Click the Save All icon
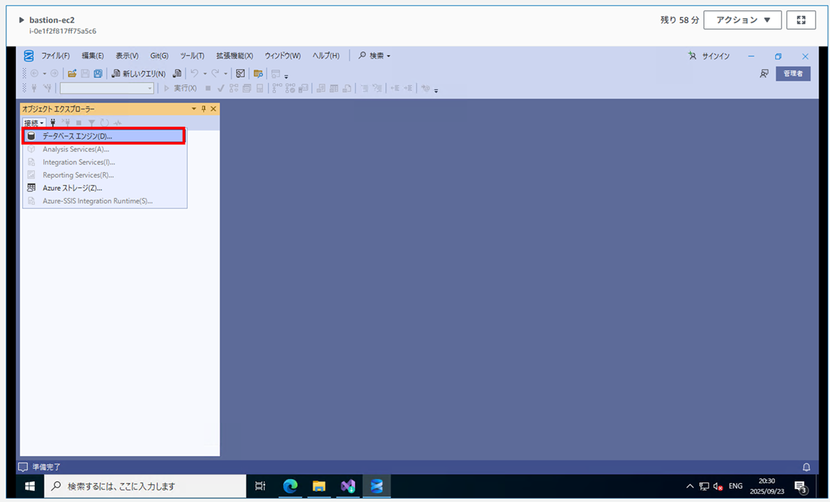 click(x=98, y=73)
